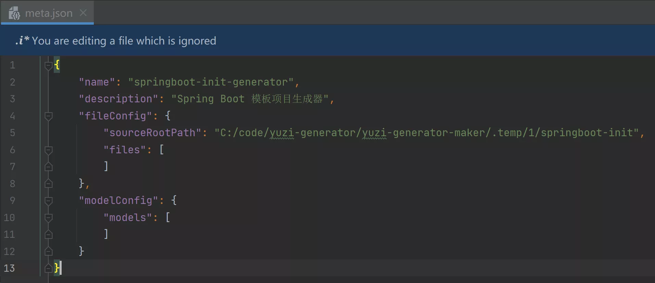655x283 pixels.
Task: Click line number 5 in gutter
Action: tap(12, 133)
